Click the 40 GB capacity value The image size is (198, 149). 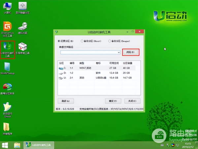point(126,68)
